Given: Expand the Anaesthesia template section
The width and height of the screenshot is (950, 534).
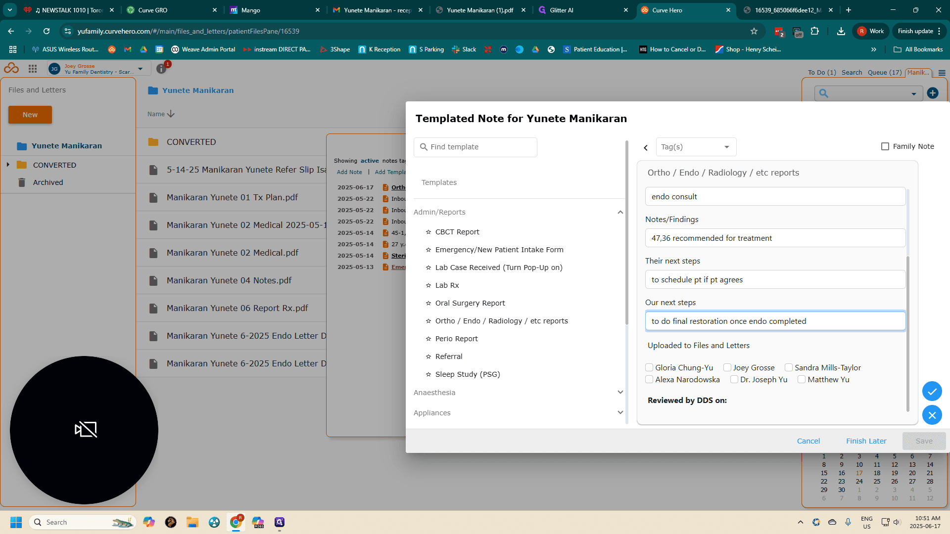Looking at the screenshot, I should point(620,392).
